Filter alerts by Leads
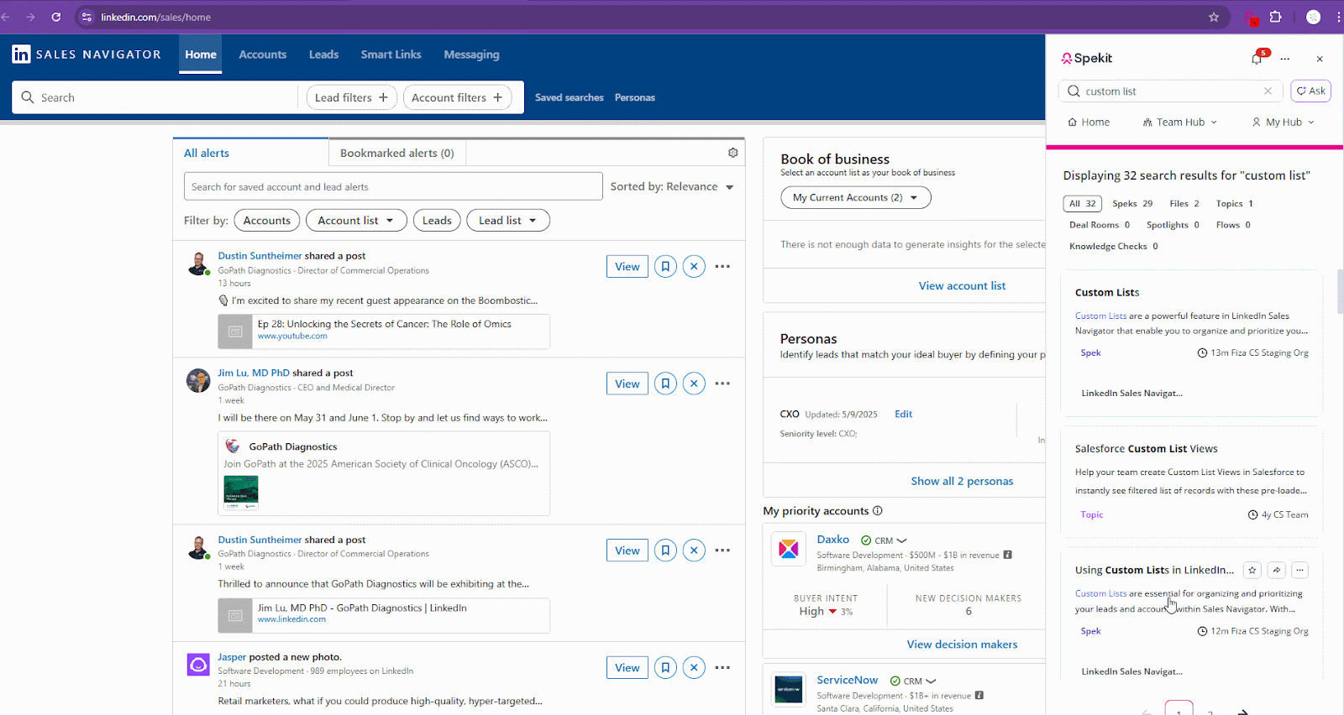1344x715 pixels. tap(437, 221)
